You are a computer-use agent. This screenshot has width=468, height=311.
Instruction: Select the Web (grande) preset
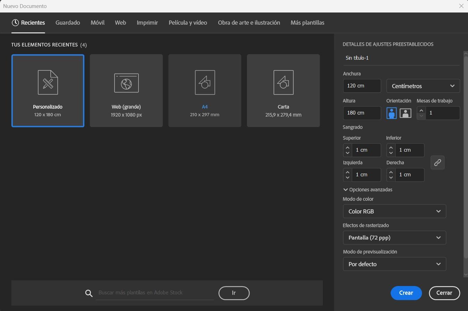click(126, 91)
